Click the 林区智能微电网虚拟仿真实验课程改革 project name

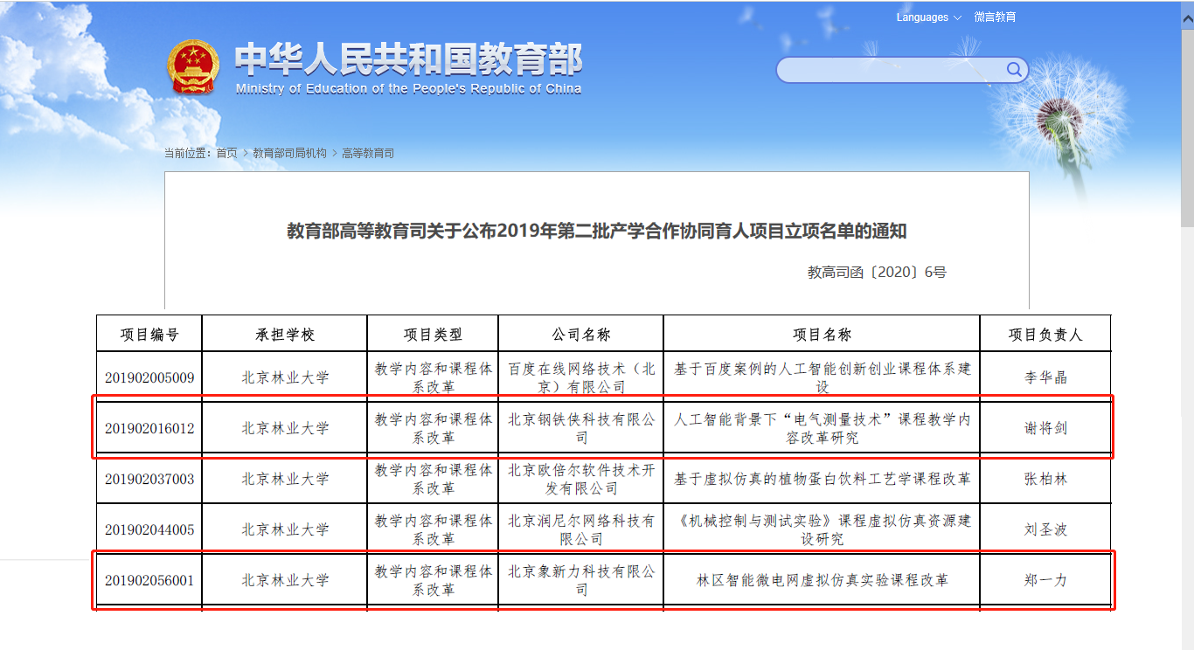pyautogui.click(x=822, y=580)
